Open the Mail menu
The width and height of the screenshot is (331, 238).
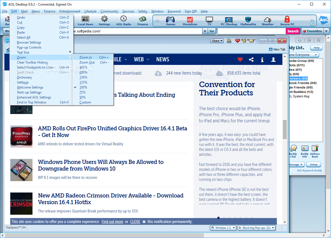24,11
